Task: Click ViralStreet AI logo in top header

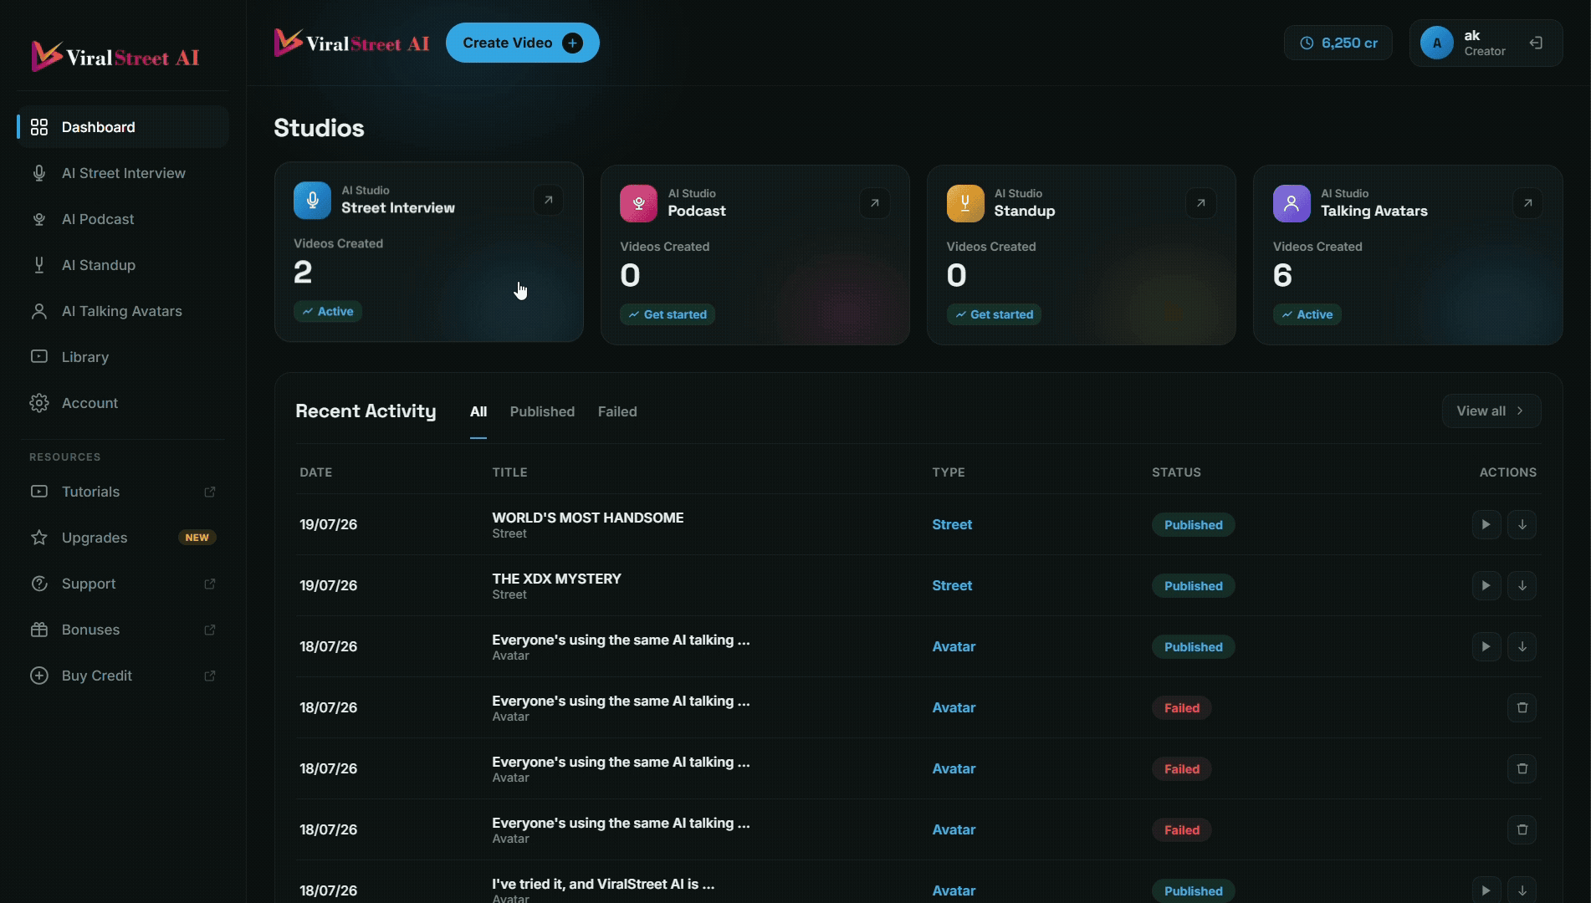Action: pyautogui.click(x=351, y=43)
